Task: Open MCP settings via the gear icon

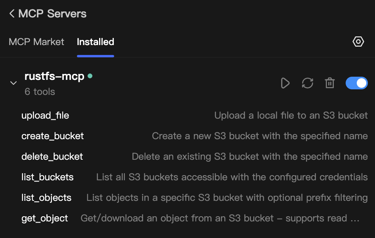Action: click(x=358, y=41)
